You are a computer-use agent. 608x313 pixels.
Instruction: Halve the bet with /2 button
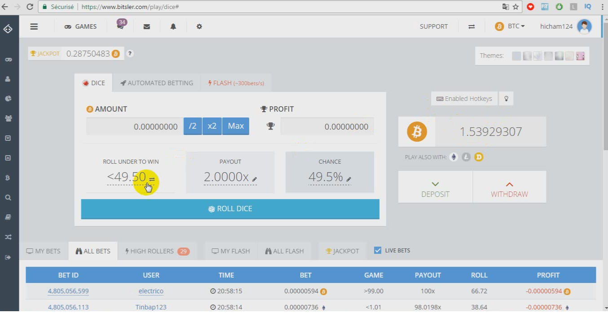click(193, 126)
